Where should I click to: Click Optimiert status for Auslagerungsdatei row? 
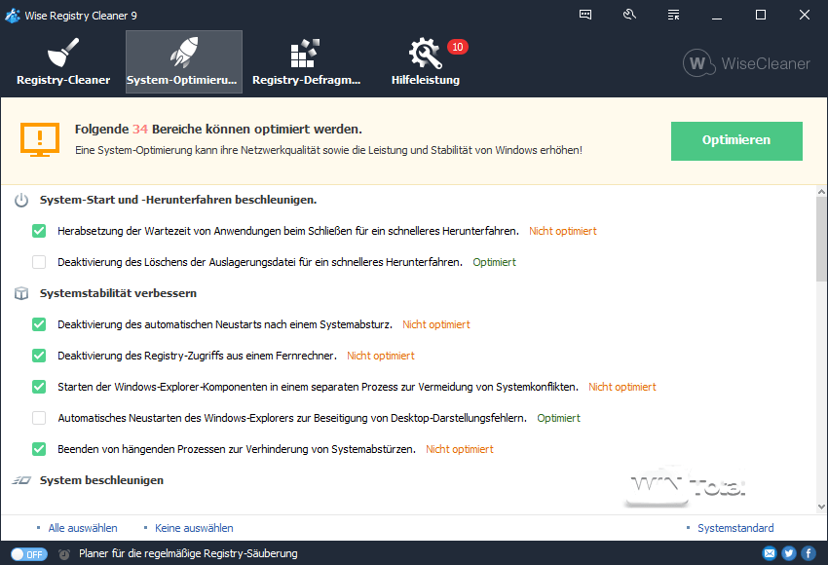tap(494, 262)
